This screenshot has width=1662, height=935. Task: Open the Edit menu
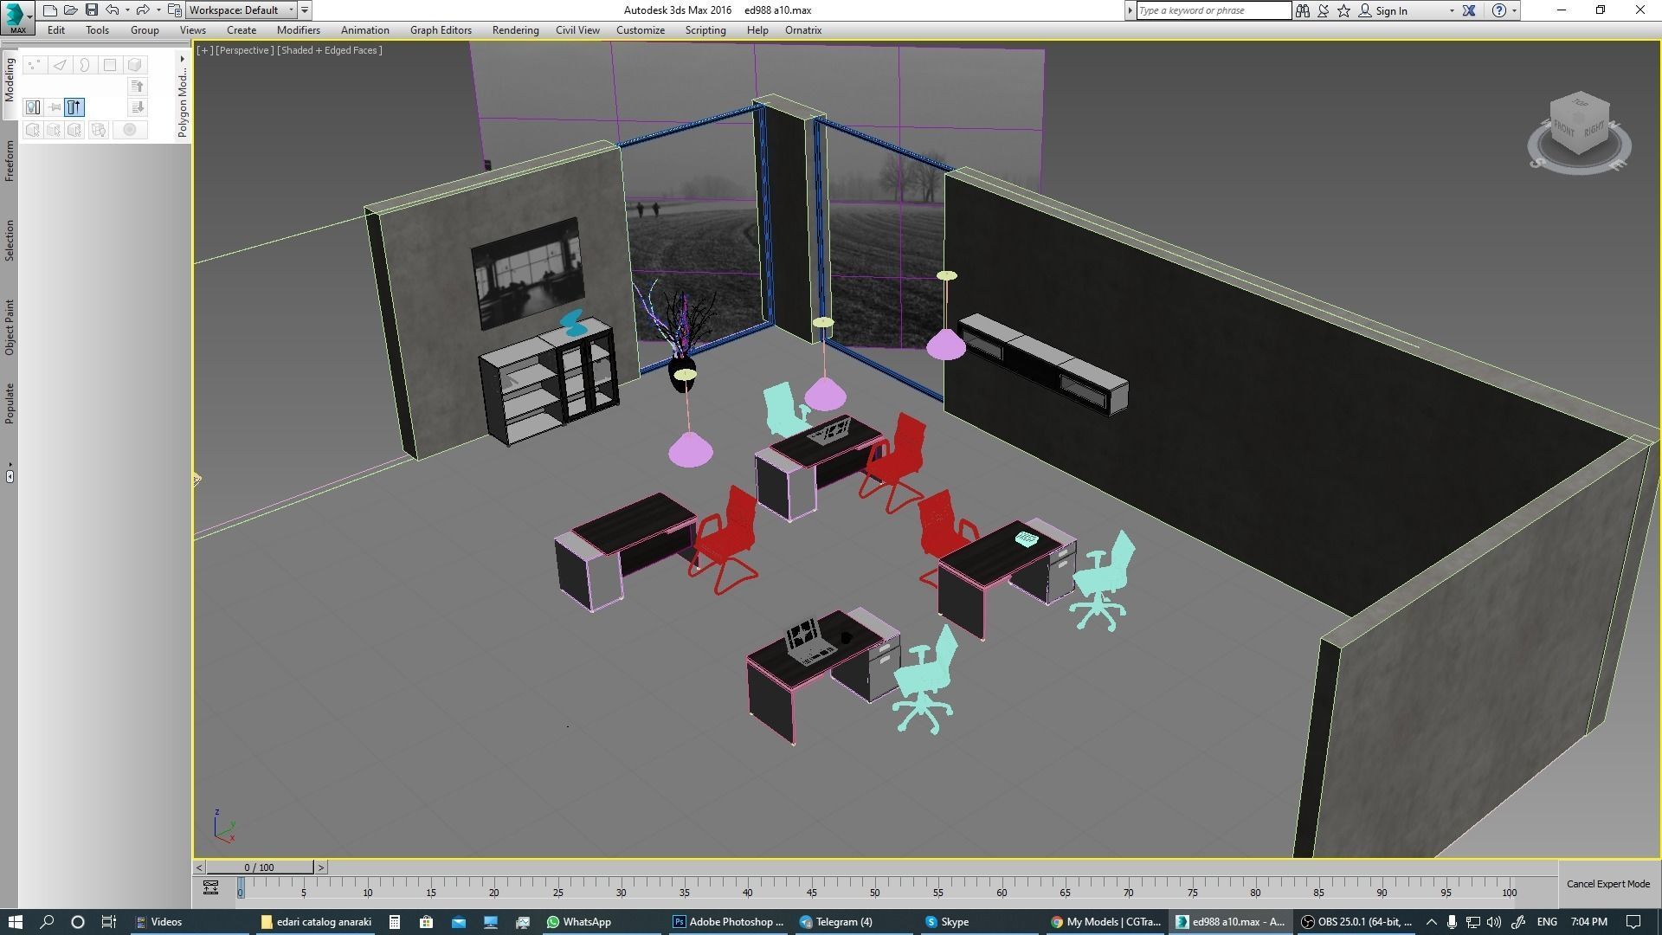click(x=56, y=30)
